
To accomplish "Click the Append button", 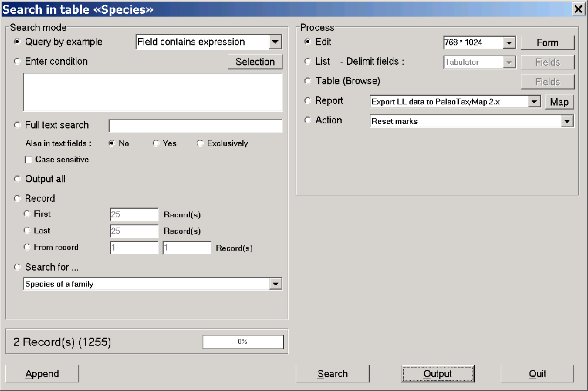I will [x=41, y=373].
